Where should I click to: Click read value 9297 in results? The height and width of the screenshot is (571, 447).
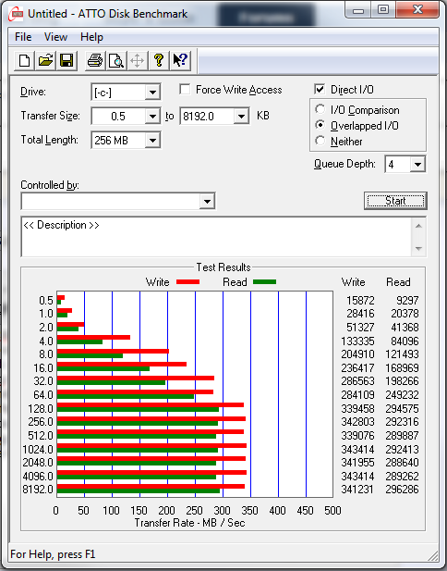[407, 301]
